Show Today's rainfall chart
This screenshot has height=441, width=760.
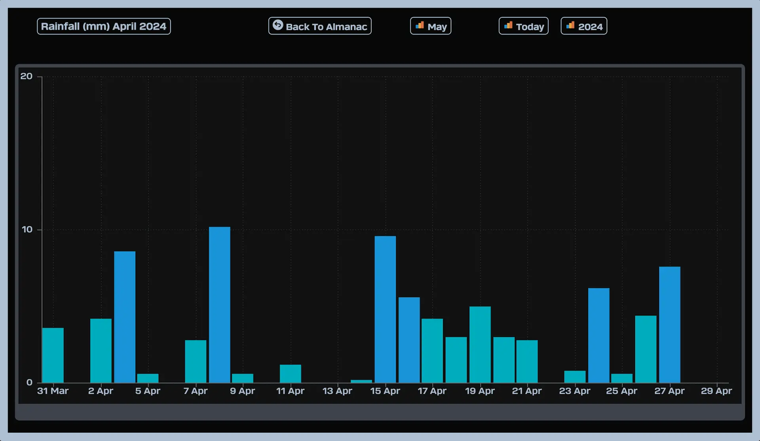530,26
